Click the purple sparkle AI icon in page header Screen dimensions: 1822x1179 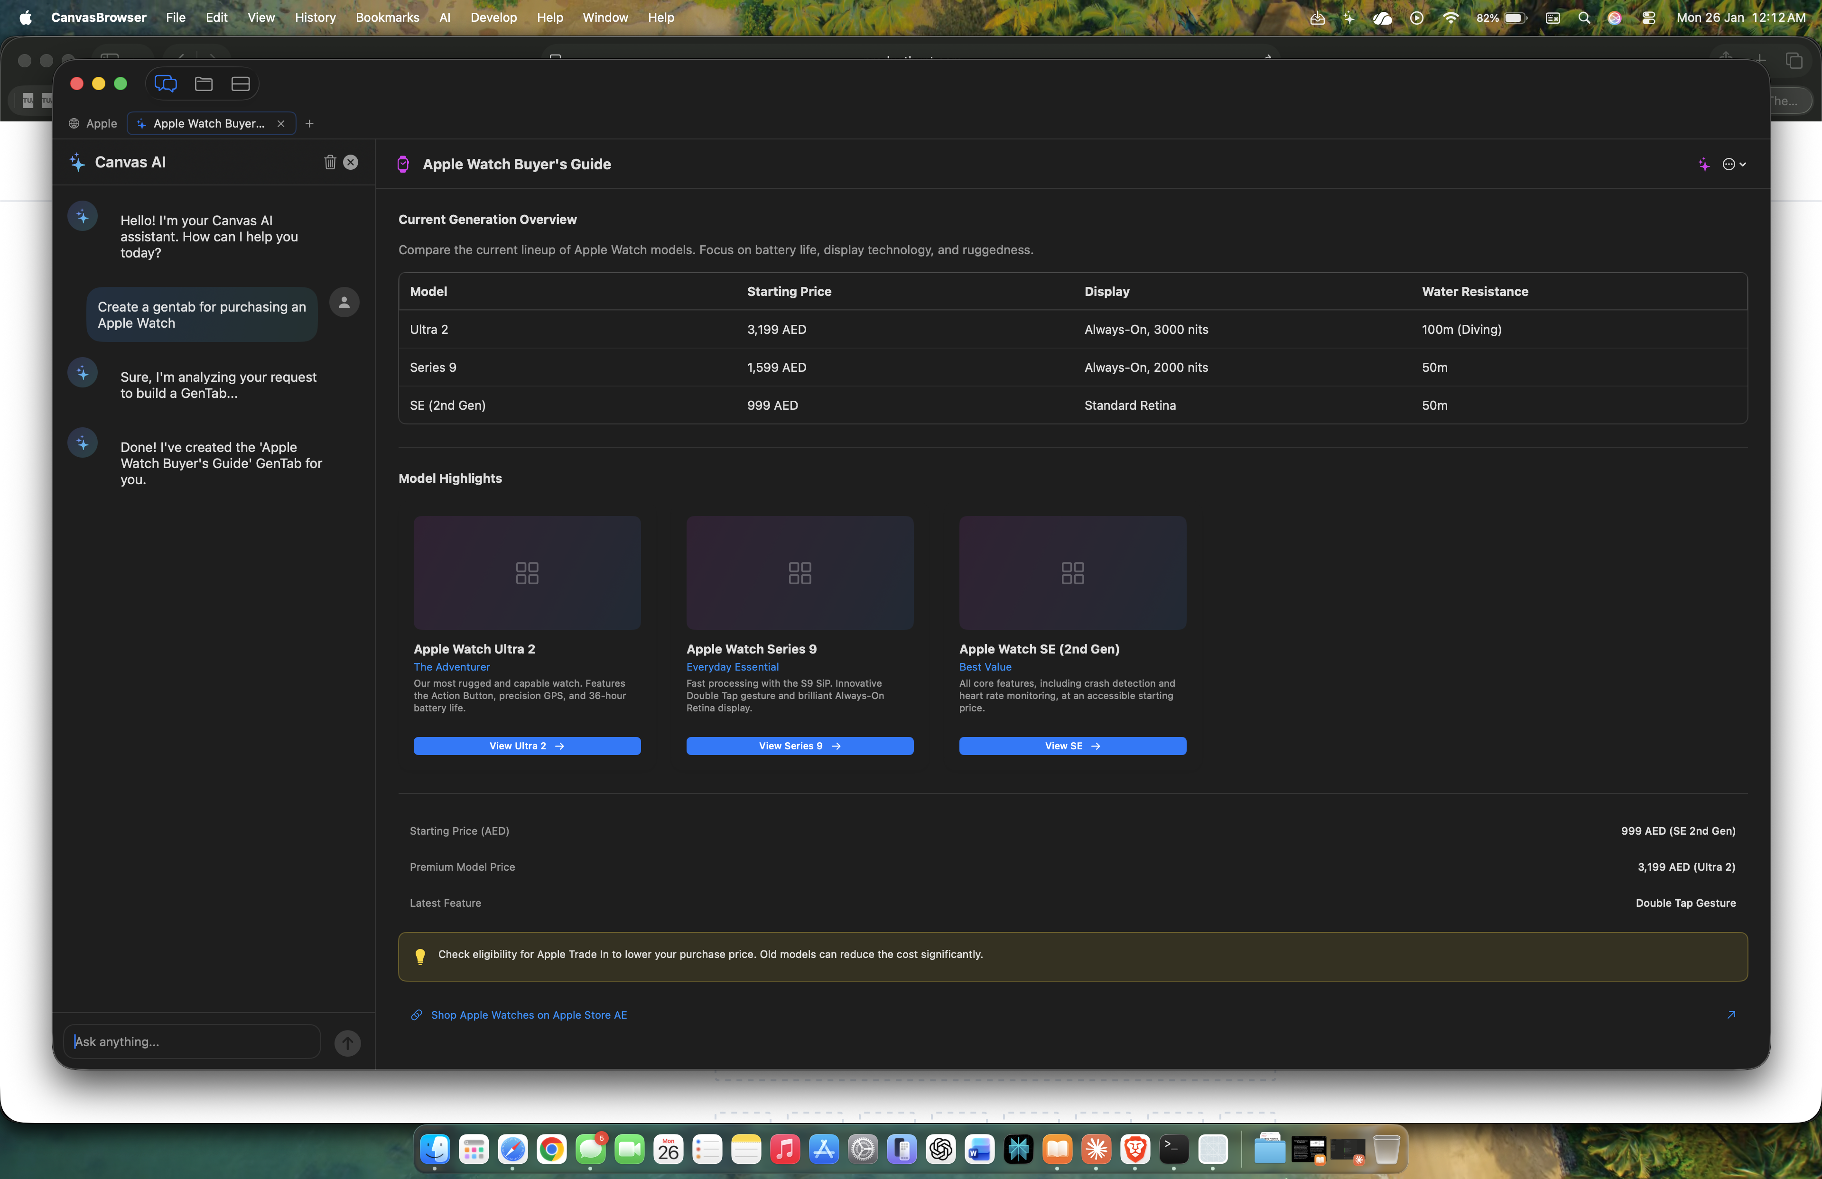coord(1704,164)
